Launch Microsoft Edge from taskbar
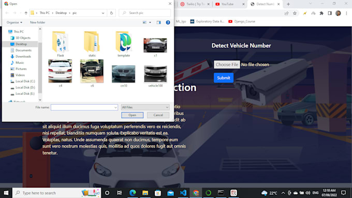This screenshot has width=352, height=198. (x=133, y=193)
